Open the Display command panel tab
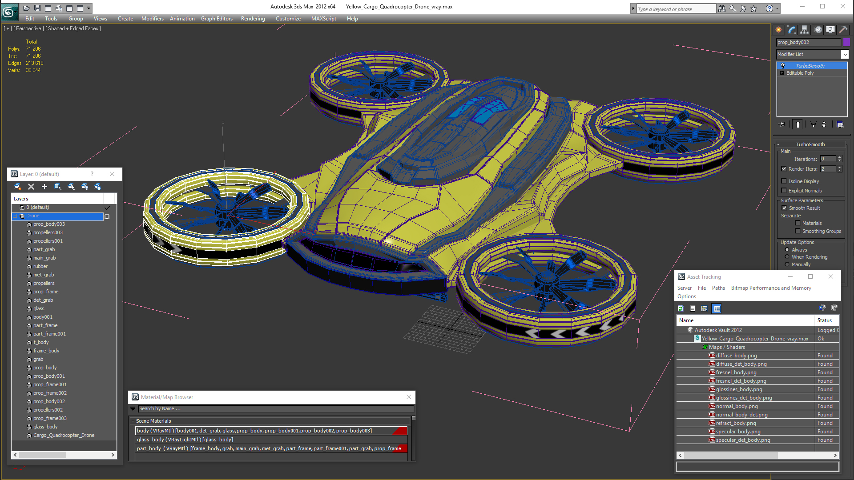This screenshot has width=854, height=480. pos(830,30)
